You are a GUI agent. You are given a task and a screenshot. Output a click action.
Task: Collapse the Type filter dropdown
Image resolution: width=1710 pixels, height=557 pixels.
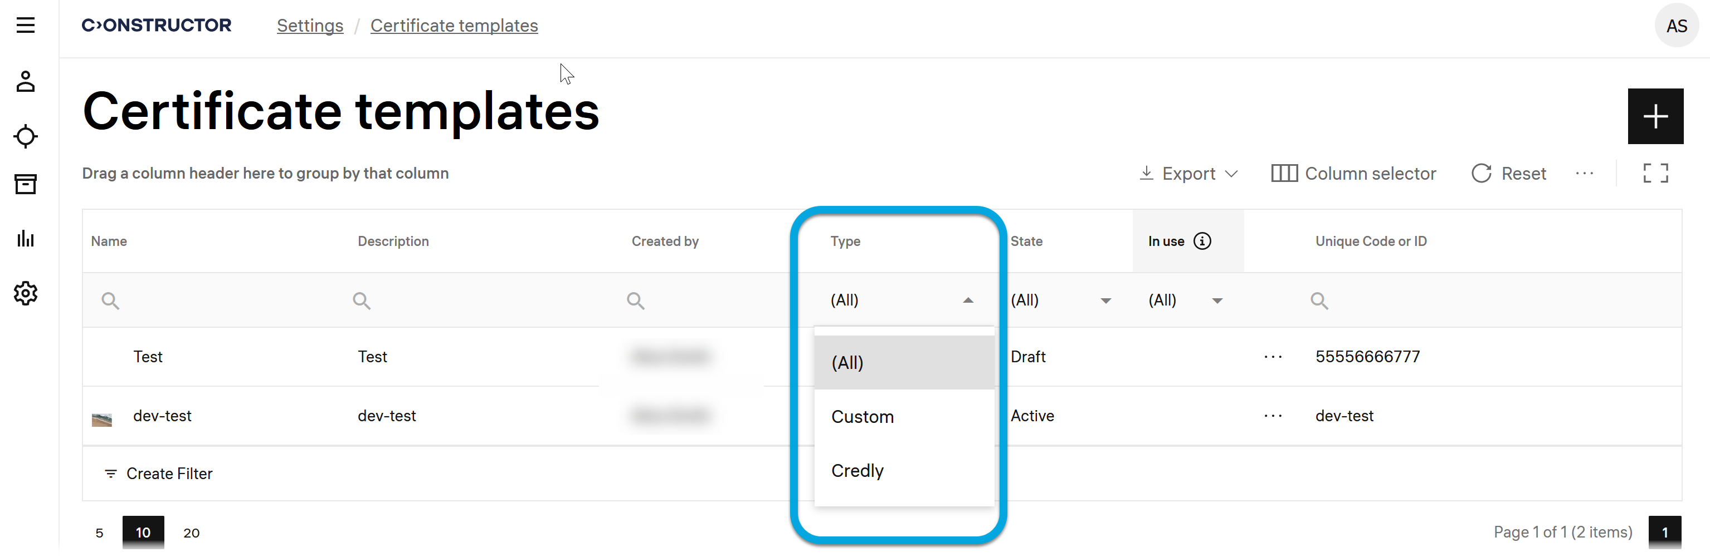tap(968, 300)
